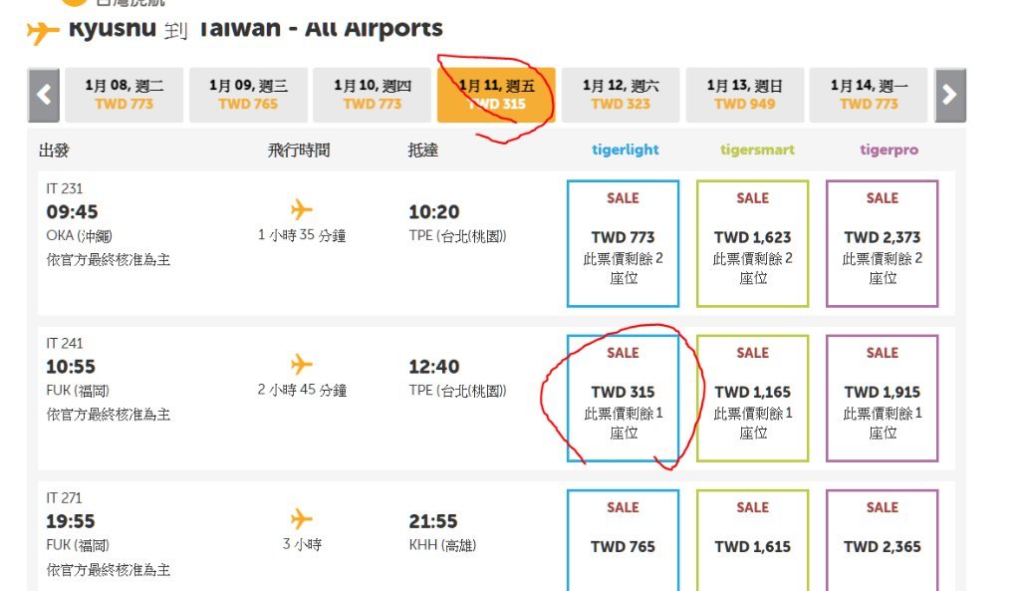The height and width of the screenshot is (591, 1020).
Task: Choose tigerpro TWD 2,373 fare
Action: pos(883,243)
